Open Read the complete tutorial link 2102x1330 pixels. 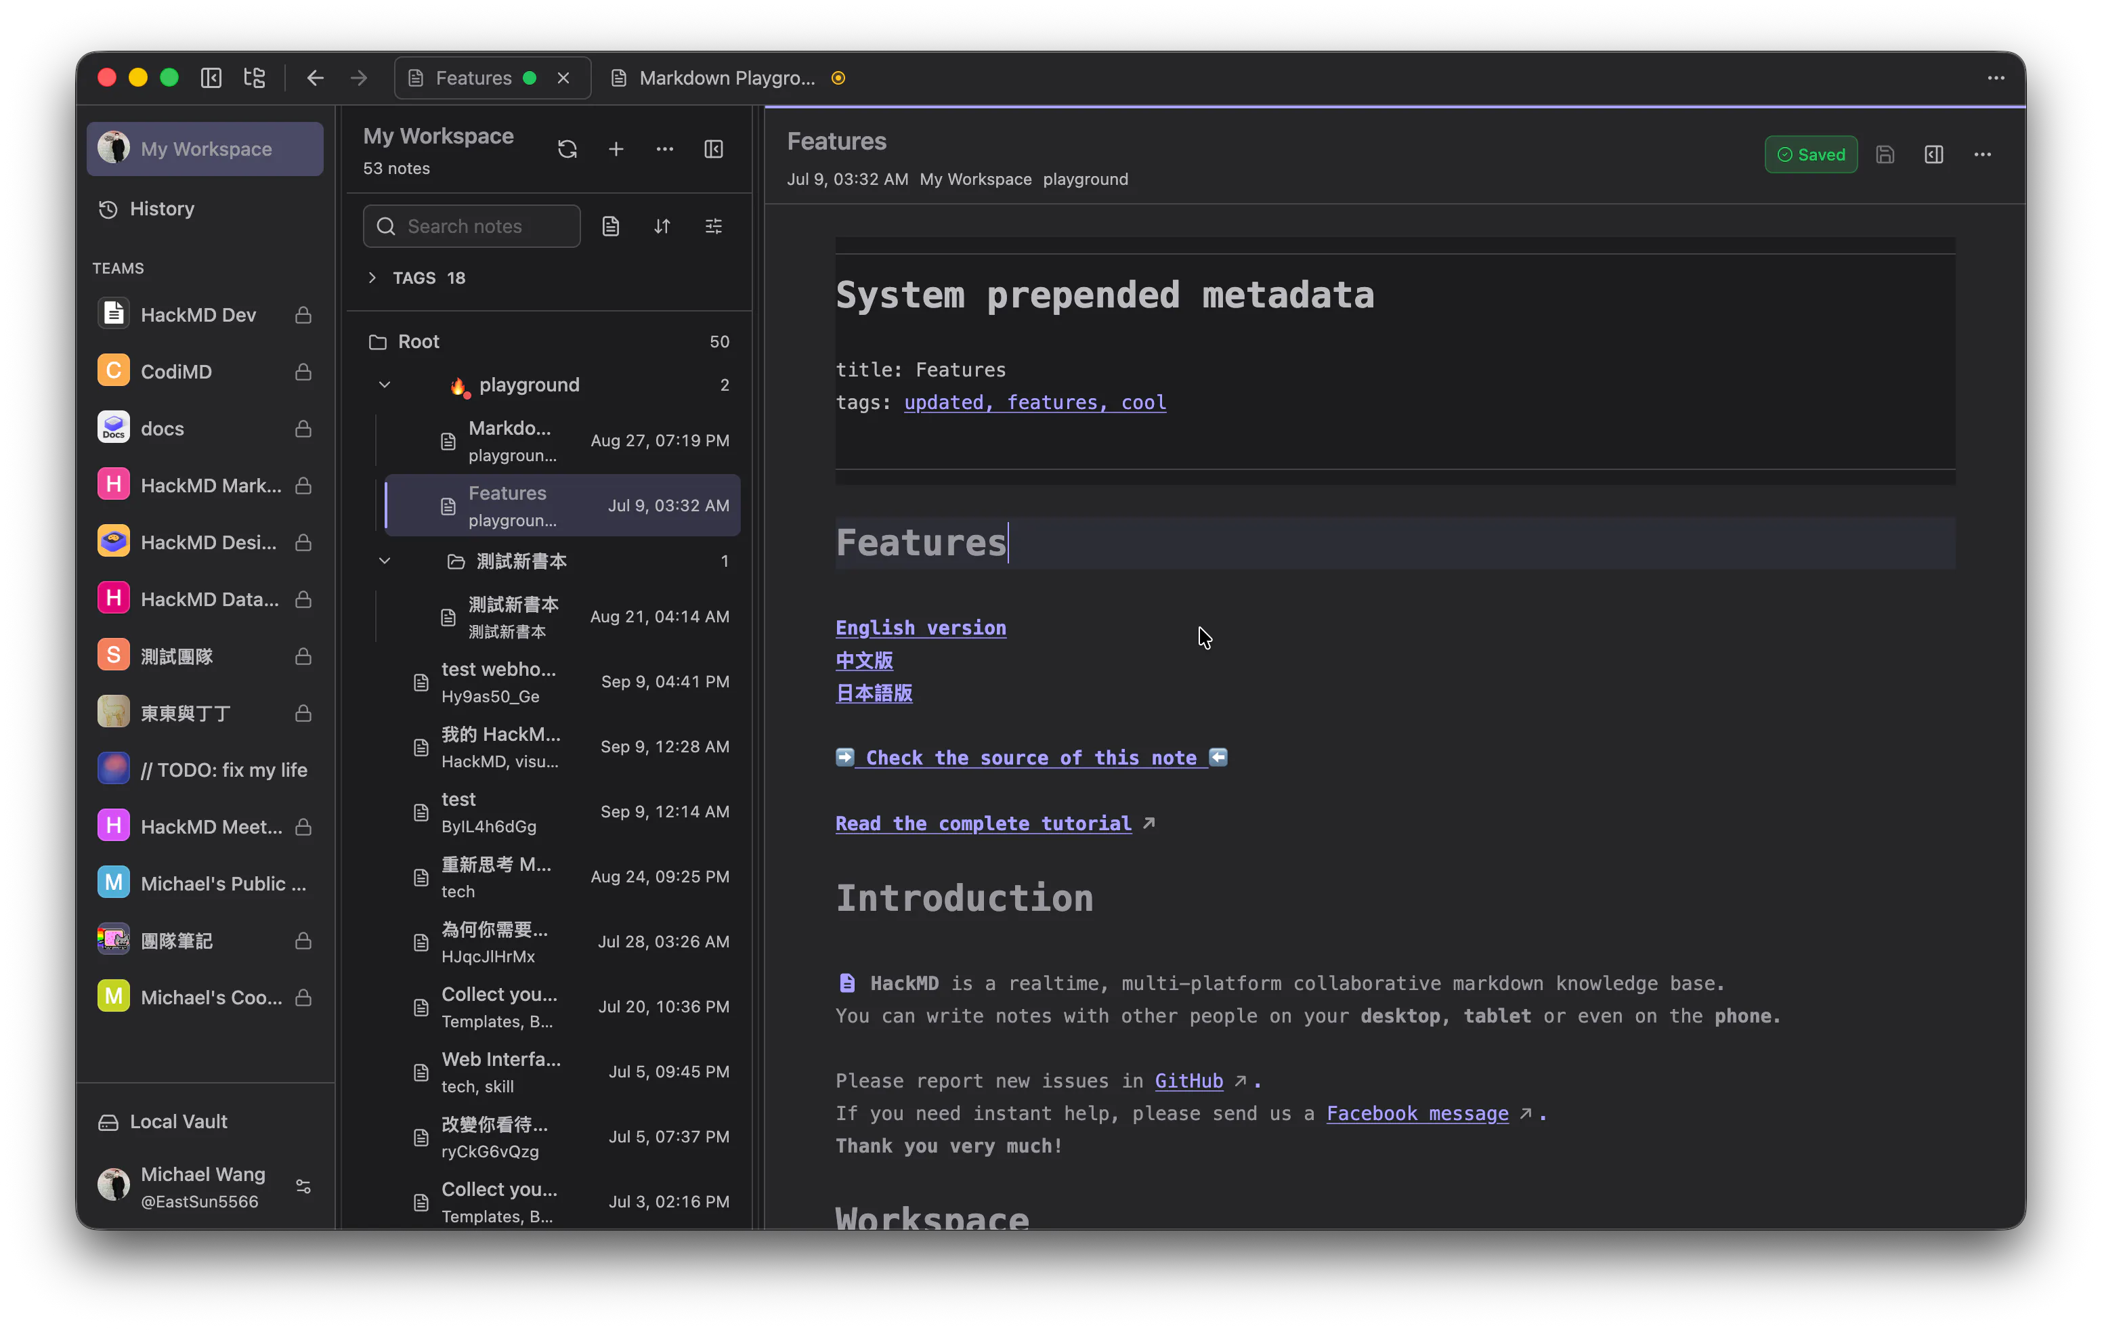983,823
